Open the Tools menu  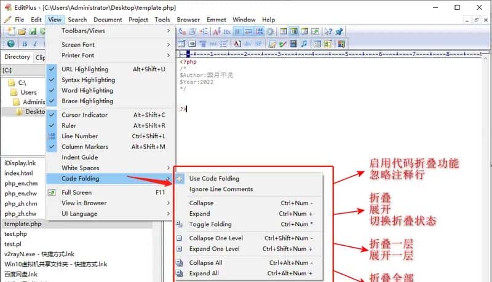click(162, 20)
